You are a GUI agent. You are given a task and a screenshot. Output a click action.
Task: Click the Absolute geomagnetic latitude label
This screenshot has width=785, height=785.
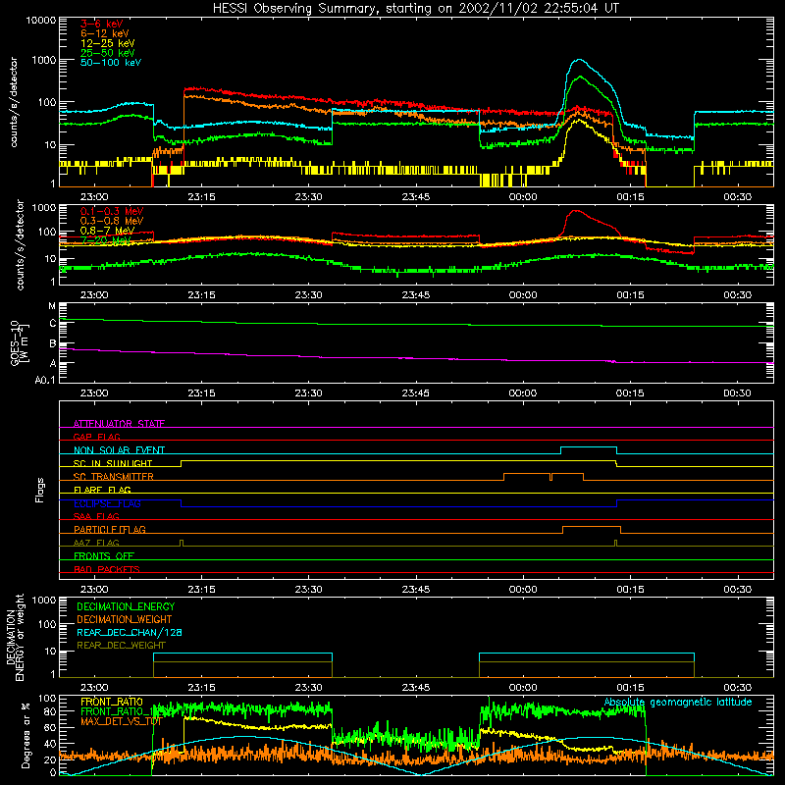[678, 702]
